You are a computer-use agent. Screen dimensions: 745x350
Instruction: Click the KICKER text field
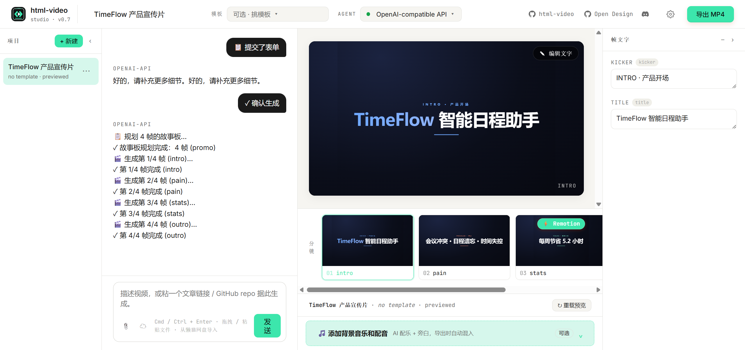tap(673, 78)
